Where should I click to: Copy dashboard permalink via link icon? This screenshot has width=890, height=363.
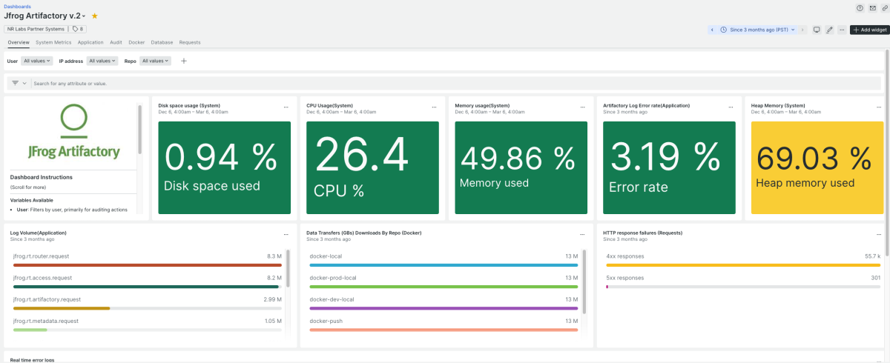[884, 7]
